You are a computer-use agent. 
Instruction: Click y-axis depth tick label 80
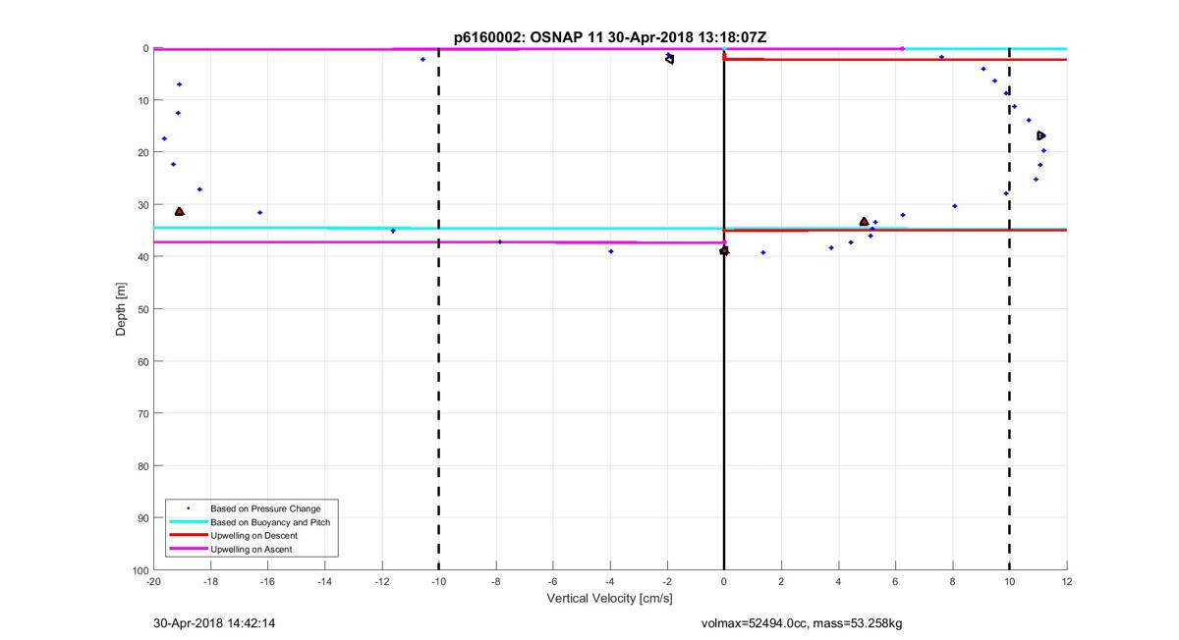(141, 465)
